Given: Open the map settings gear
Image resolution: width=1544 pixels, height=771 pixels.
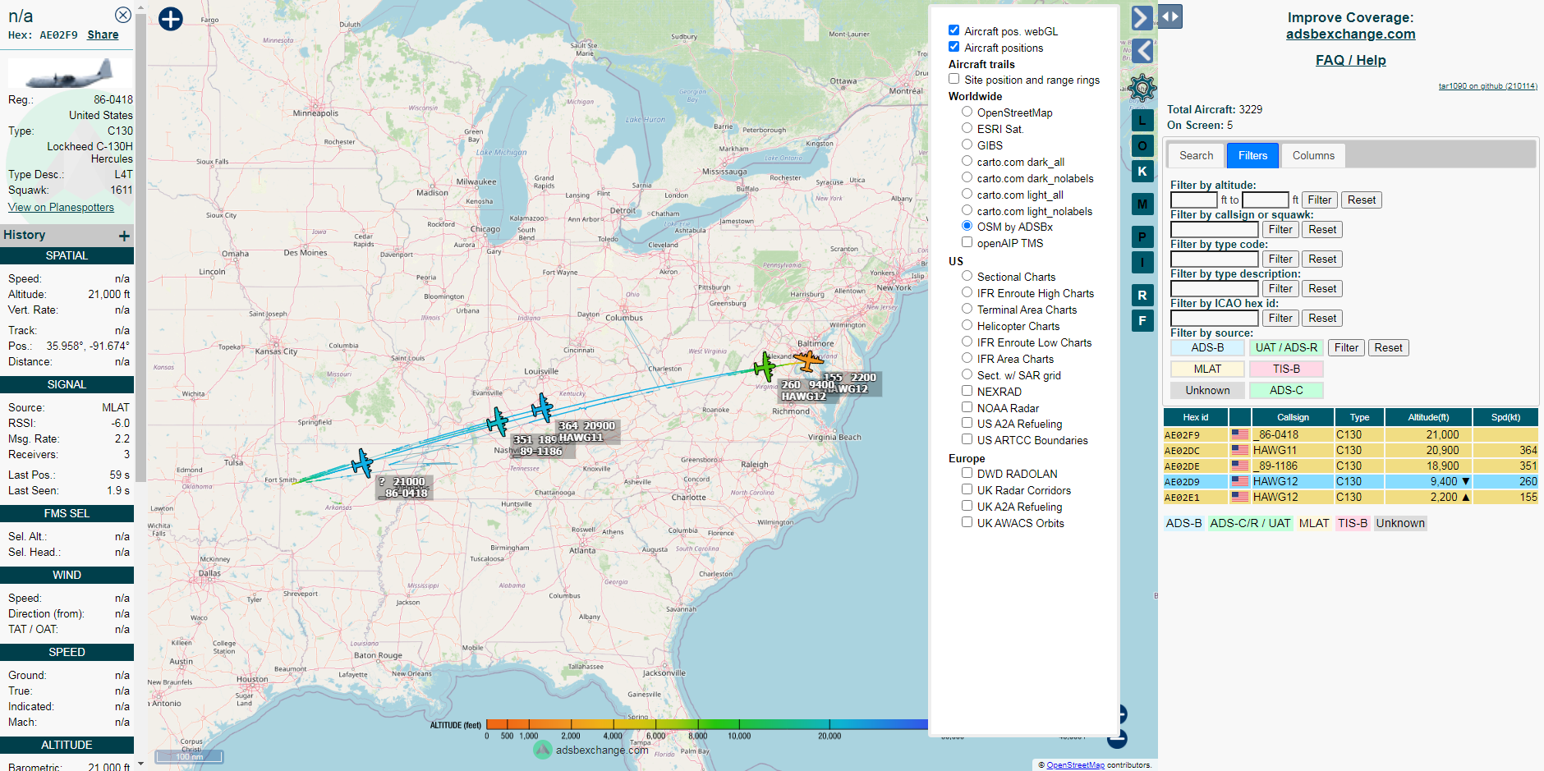Looking at the screenshot, I should pyautogui.click(x=1142, y=87).
